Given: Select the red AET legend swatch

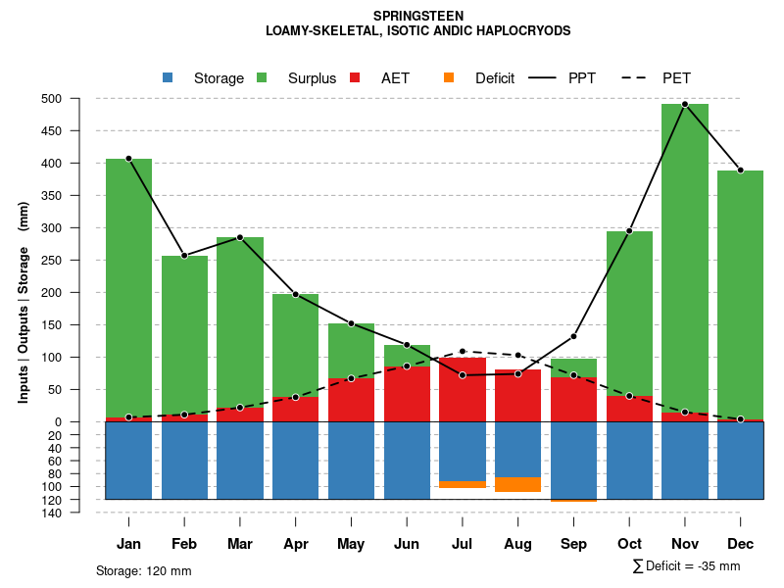Looking at the screenshot, I should [x=355, y=77].
